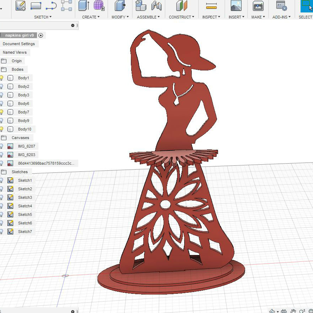Click the canvas icon beside IMG_6203
This screenshot has width=313, height=313.
pos(10,155)
